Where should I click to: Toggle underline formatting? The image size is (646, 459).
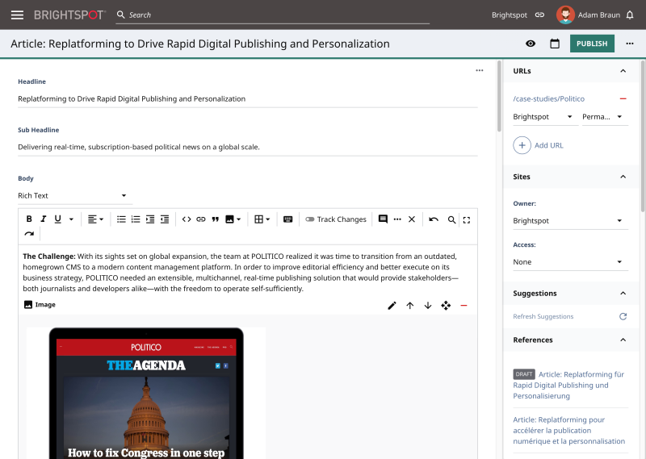[57, 219]
